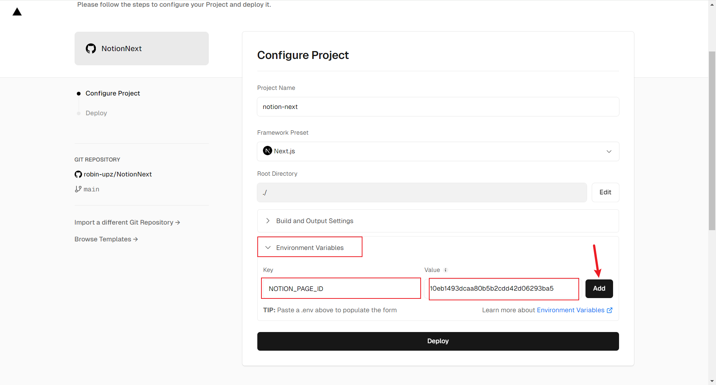Open the Framework Preset dropdown
This screenshot has height=385, width=716.
438,151
